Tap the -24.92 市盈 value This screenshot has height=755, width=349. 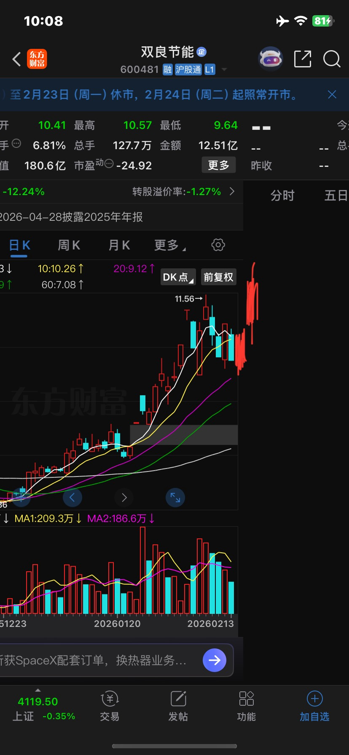[134, 166]
